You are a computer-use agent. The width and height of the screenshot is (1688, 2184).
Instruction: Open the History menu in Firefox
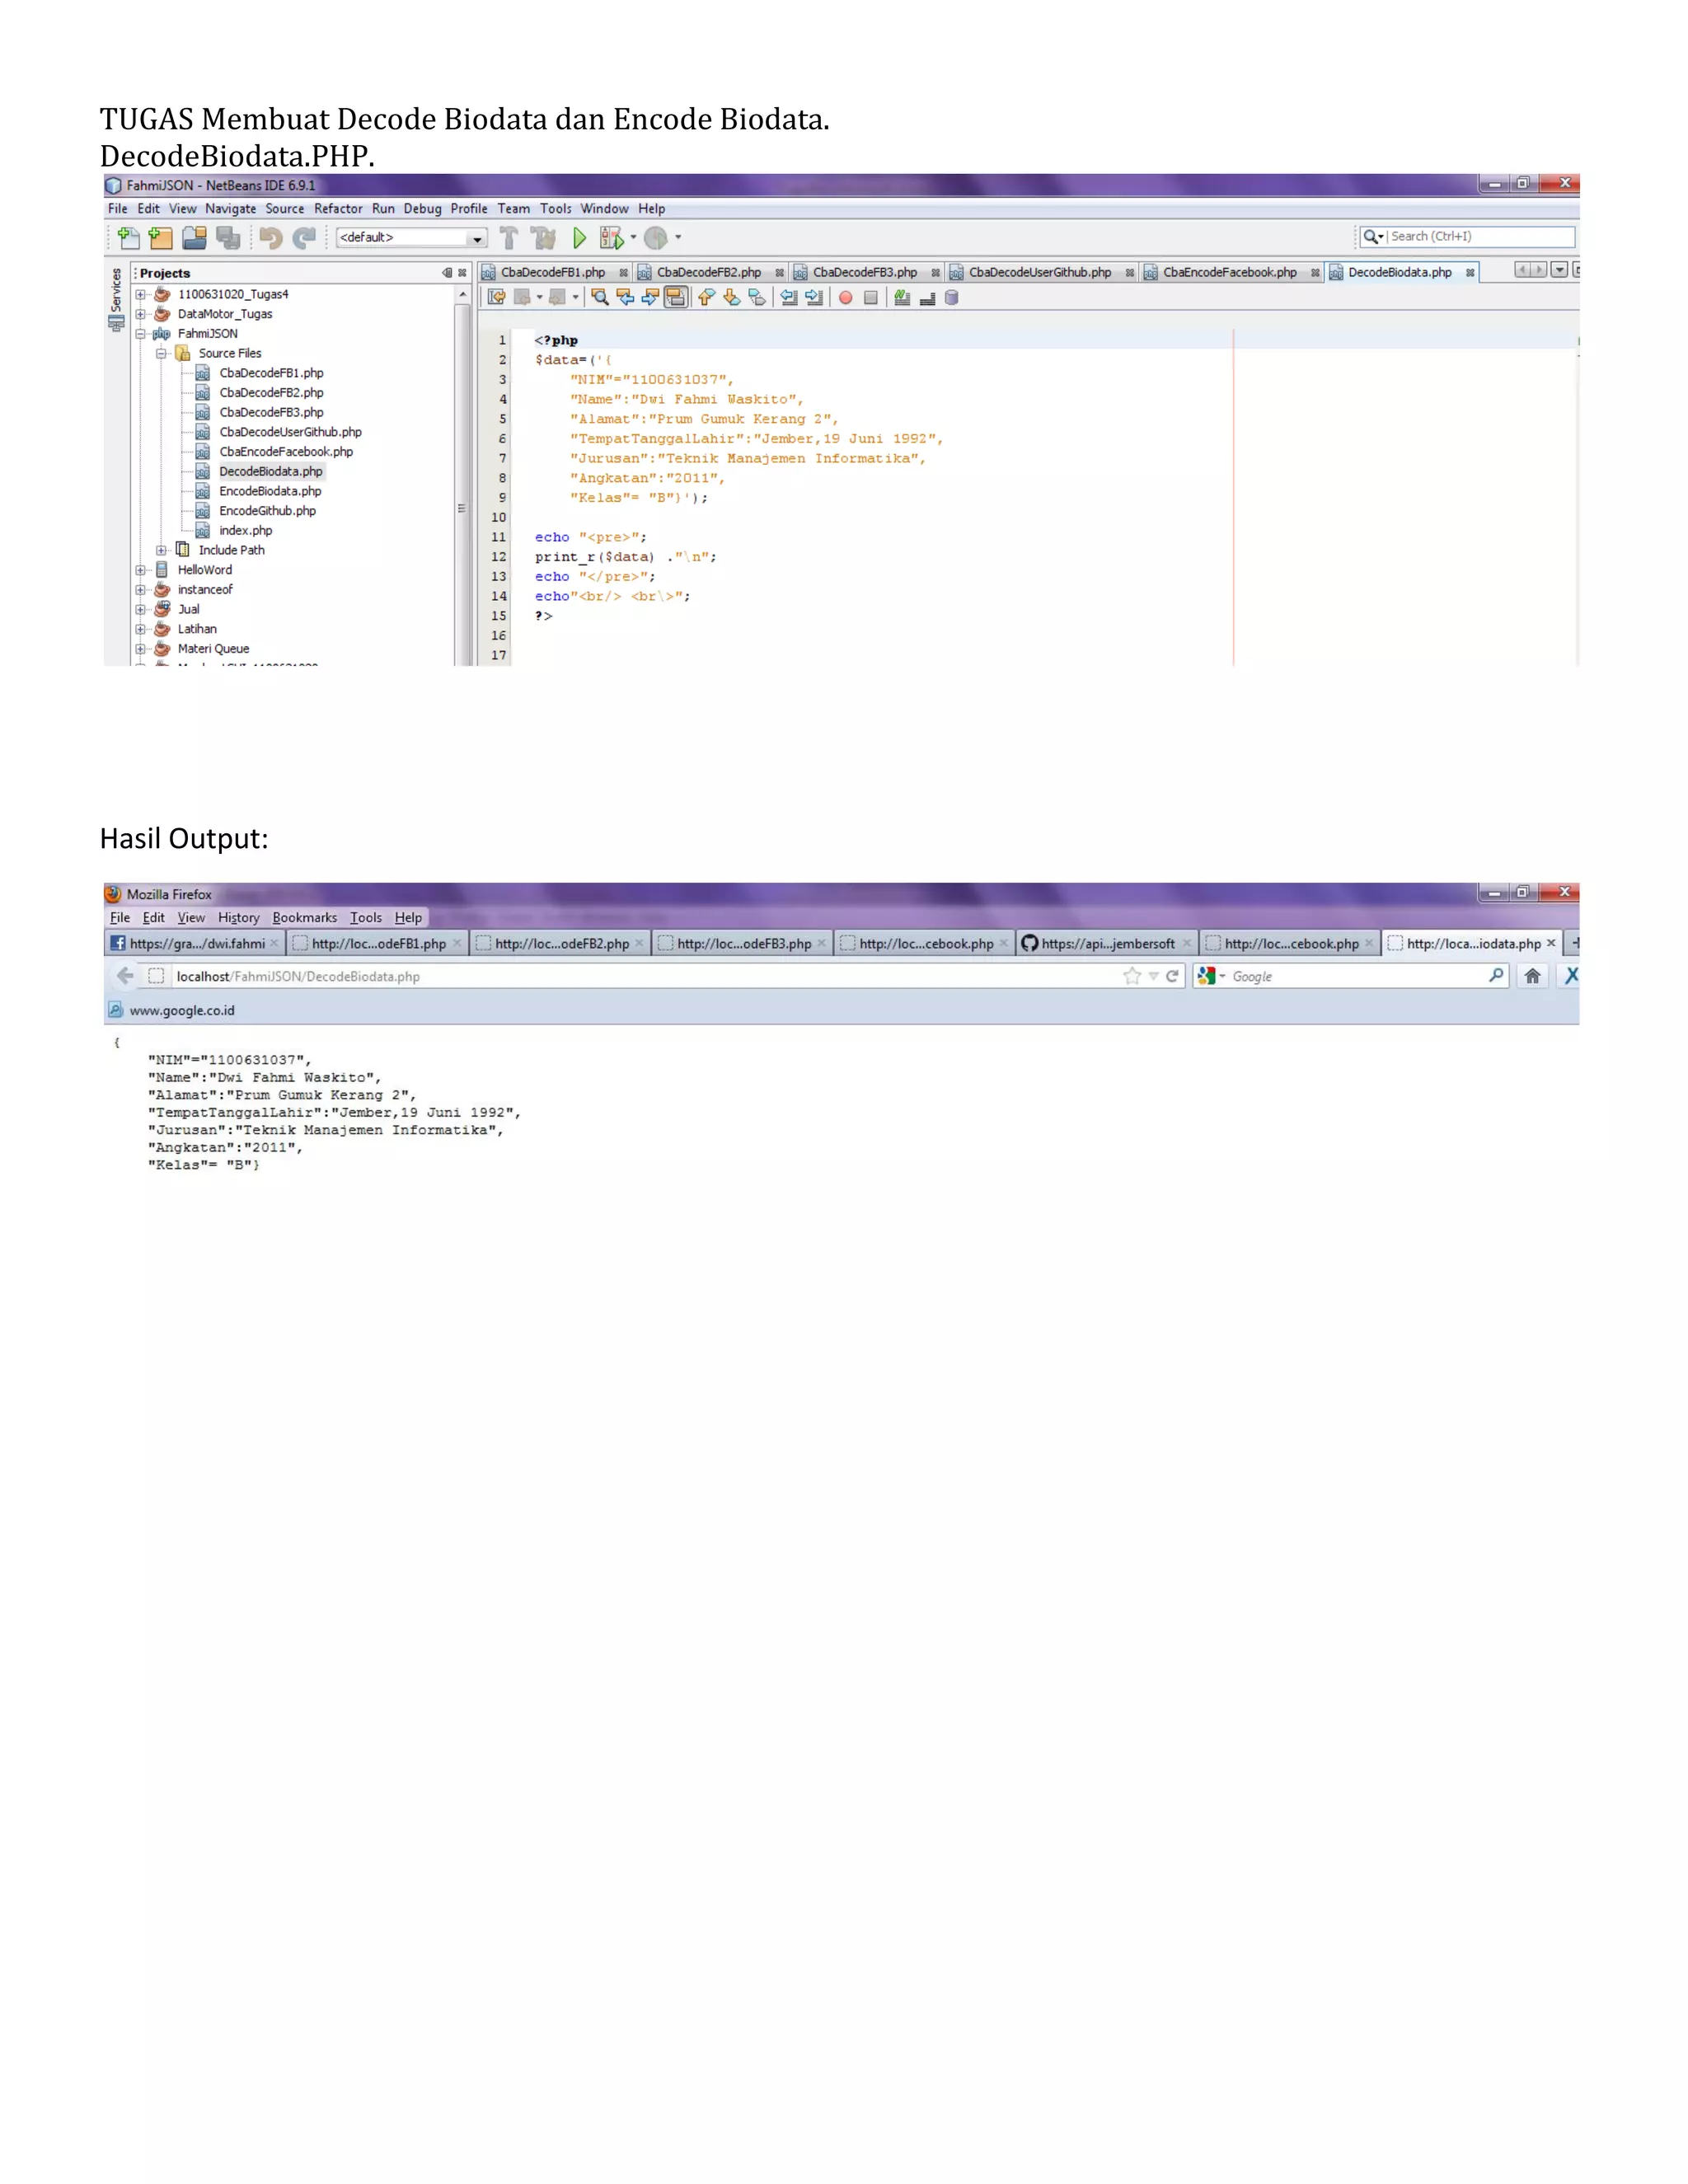coord(238,918)
